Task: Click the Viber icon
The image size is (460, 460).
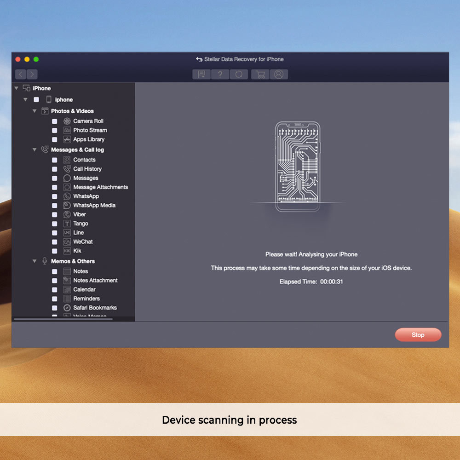Action: 67,214
